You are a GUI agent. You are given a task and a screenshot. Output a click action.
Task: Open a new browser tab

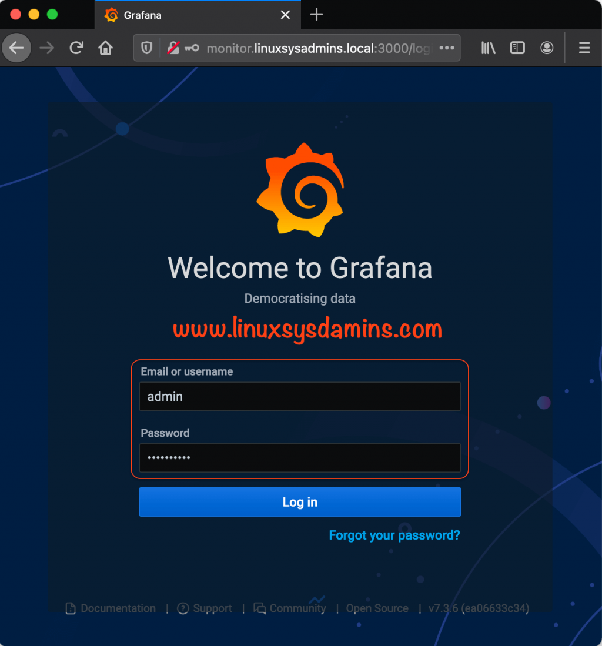click(316, 15)
